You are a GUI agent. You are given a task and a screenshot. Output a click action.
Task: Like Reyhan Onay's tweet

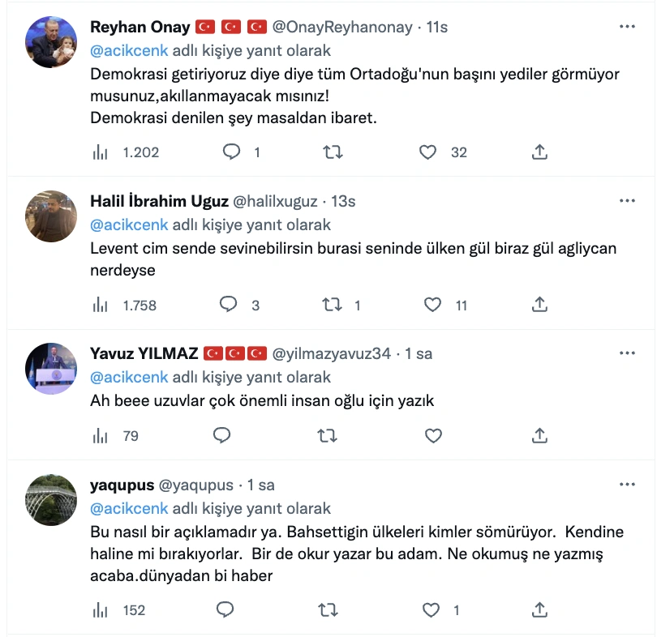430,152
